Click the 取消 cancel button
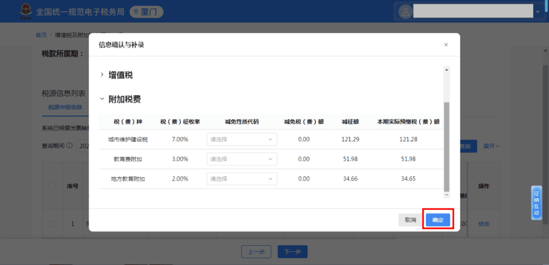549x265 pixels. (410, 220)
